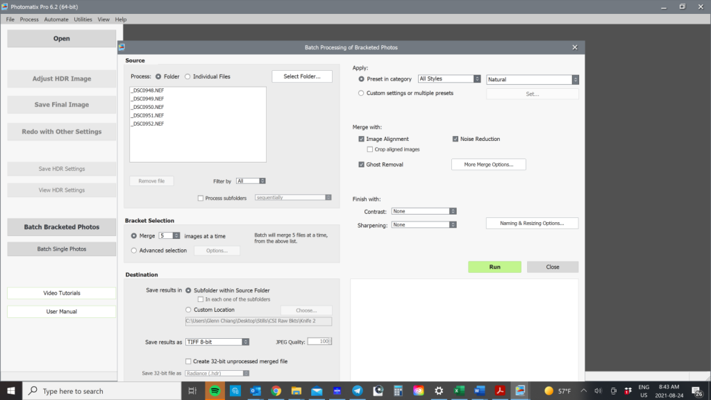The height and width of the screenshot is (400, 711).
Task: Open the File menu
Action: click(x=10, y=19)
